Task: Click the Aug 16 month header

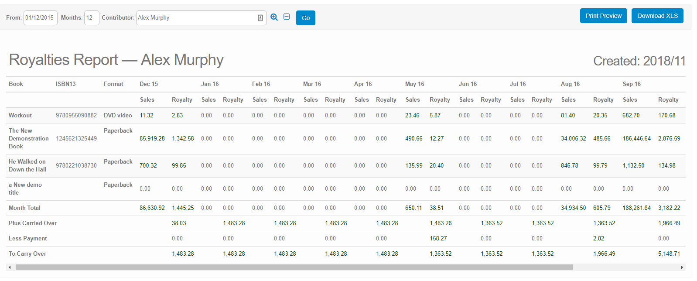Action: 570,84
